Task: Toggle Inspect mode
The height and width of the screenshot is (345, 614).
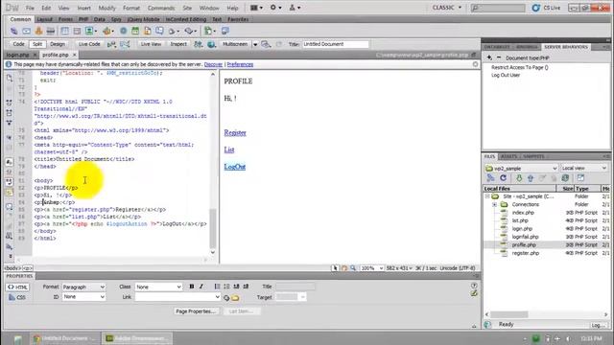Action: click(178, 44)
